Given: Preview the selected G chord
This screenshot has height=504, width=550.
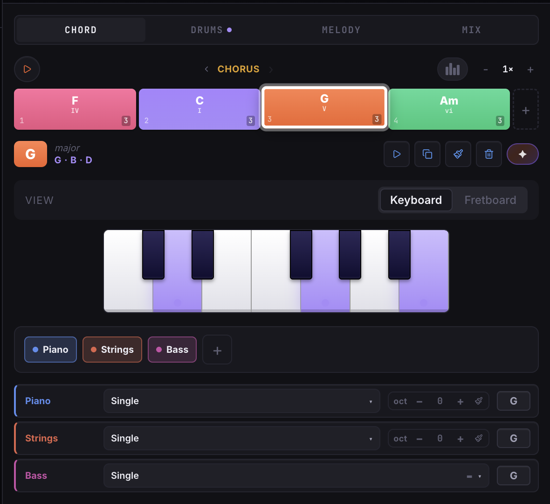Looking at the screenshot, I should [397, 154].
